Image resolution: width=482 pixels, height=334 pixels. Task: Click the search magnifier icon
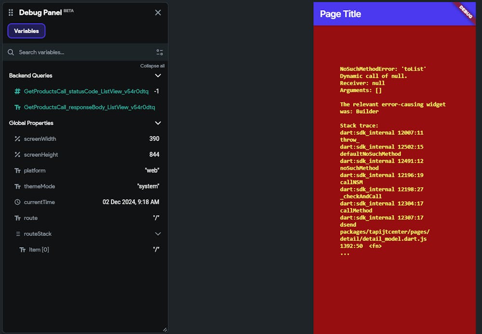point(11,52)
